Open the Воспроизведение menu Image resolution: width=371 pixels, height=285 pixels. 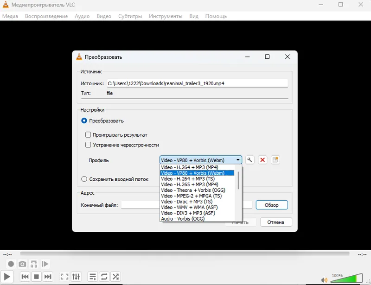[46, 16]
